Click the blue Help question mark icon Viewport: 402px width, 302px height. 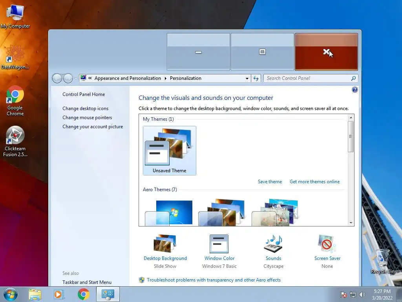pos(355,90)
